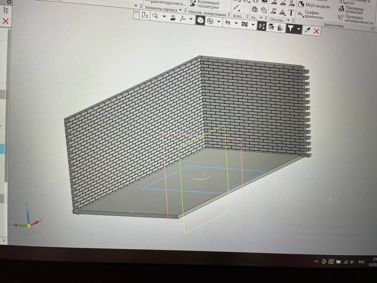The width and height of the screenshot is (377, 283).
Task: Expand the Обозна... panel arrow
Action: coord(289,20)
